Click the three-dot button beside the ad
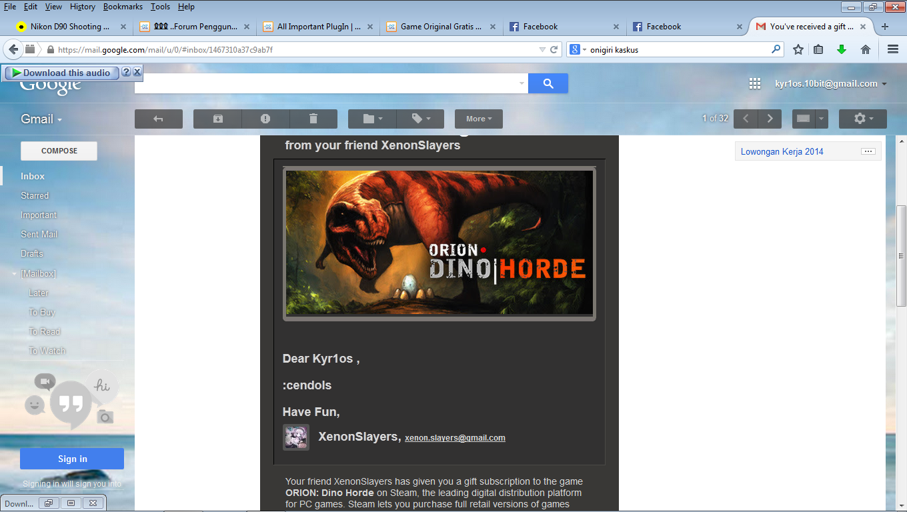The image size is (907, 512). tap(868, 151)
